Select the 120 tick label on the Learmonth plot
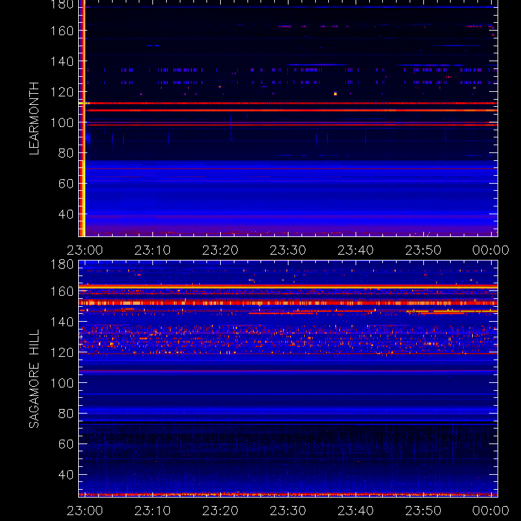Screen dimensions: 521x521 62,92
